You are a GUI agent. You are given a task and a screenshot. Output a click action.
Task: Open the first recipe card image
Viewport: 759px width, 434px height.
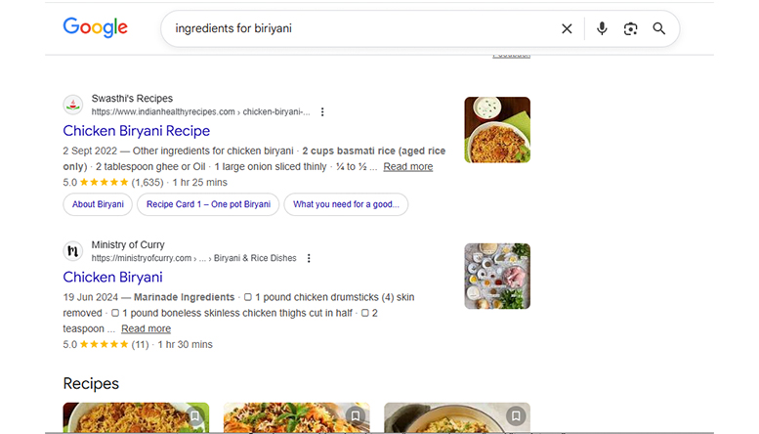136,417
